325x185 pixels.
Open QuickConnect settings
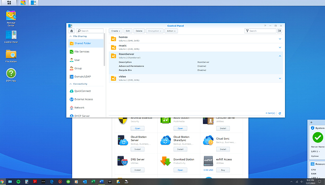tap(86, 91)
